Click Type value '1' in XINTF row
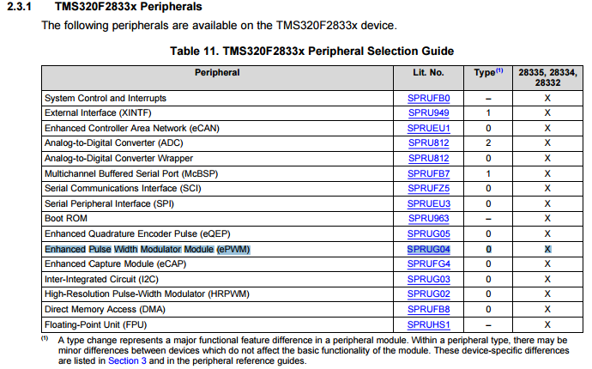The width and height of the screenshot is (592, 369). [488, 113]
